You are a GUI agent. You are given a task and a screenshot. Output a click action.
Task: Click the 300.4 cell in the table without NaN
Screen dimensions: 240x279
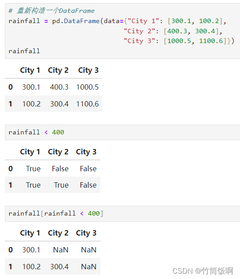(59, 104)
